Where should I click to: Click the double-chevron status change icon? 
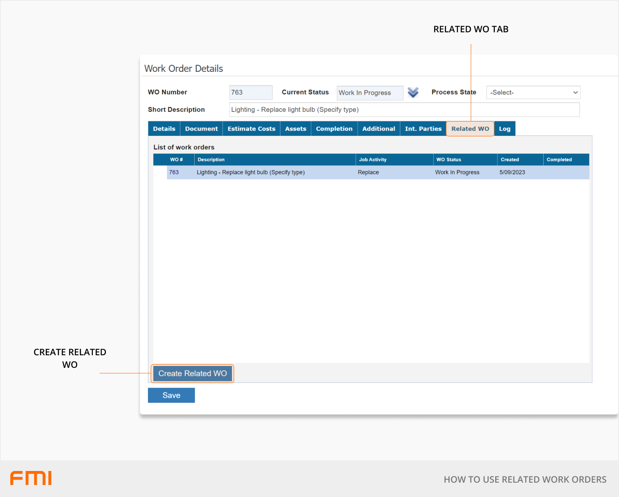click(x=413, y=92)
